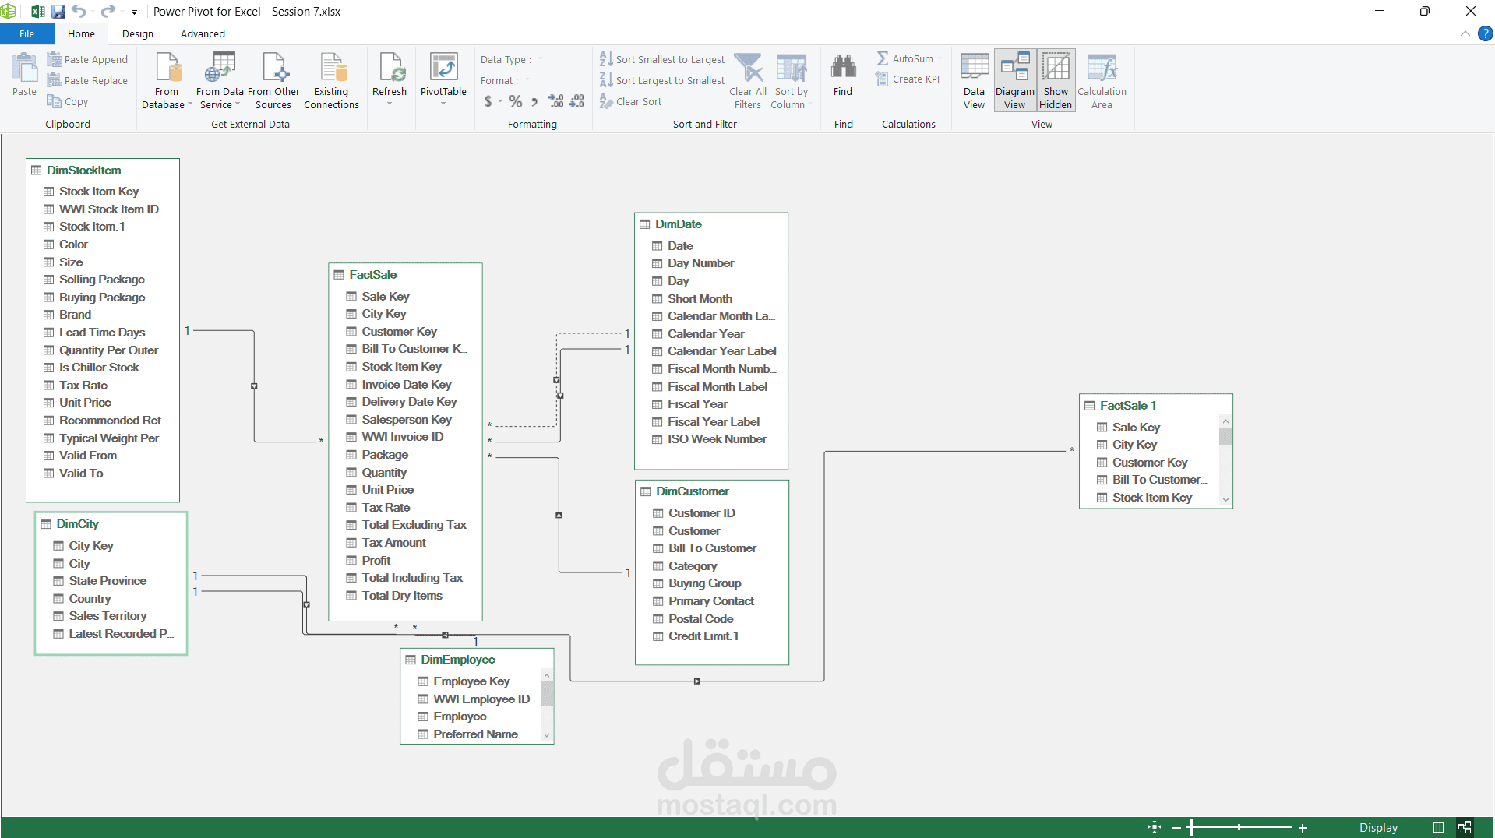Image resolution: width=1495 pixels, height=838 pixels.
Task: Click the AutoSum button
Action: pos(905,58)
